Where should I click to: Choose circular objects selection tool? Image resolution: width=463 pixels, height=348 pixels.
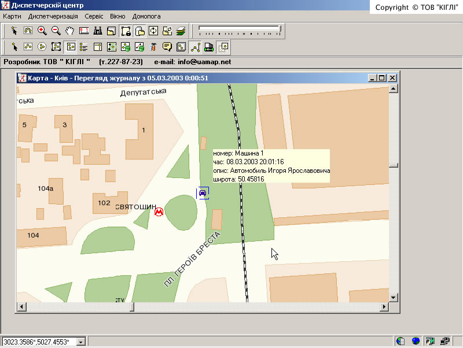42,47
